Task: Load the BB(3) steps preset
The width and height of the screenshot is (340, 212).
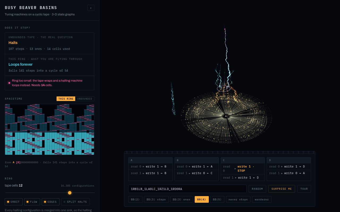Action: 156,200
